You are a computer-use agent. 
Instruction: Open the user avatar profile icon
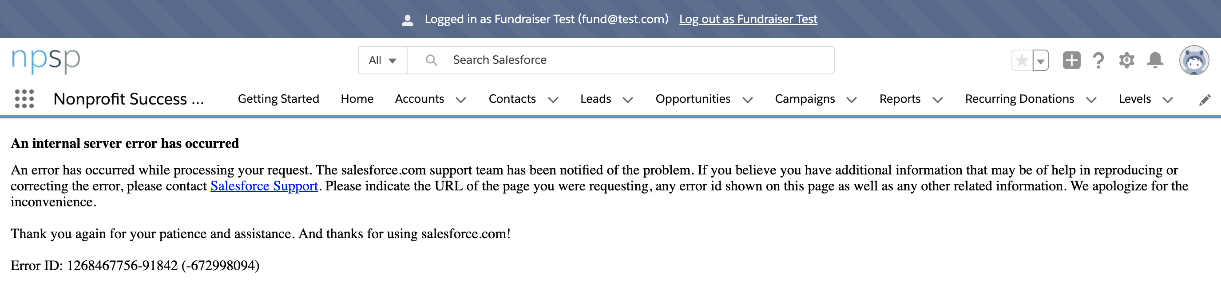tap(1195, 60)
